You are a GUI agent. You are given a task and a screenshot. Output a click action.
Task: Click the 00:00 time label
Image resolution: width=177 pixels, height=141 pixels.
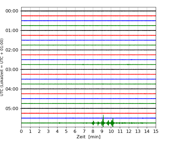[x=12, y=11]
